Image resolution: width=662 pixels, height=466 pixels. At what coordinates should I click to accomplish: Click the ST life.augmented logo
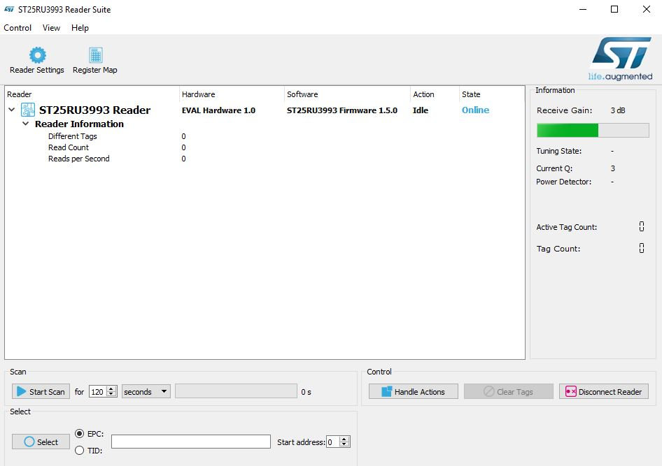click(x=621, y=59)
